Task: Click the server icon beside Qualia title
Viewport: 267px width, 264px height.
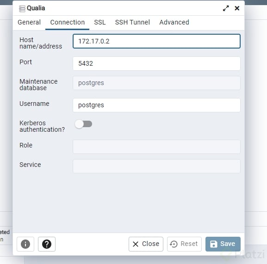Action: [22, 9]
